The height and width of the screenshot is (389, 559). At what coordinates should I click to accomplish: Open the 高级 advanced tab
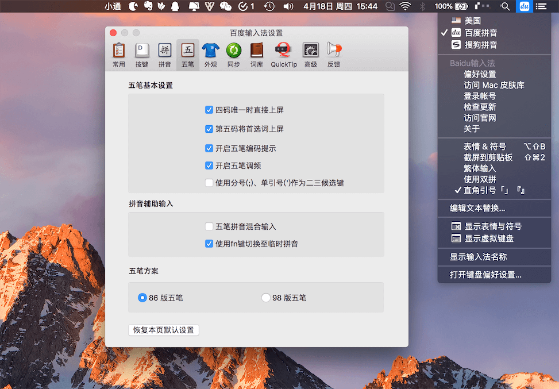pyautogui.click(x=310, y=55)
